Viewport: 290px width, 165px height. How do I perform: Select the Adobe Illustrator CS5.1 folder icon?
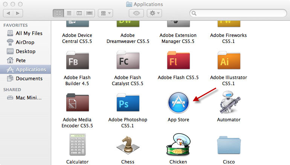pos(229,60)
